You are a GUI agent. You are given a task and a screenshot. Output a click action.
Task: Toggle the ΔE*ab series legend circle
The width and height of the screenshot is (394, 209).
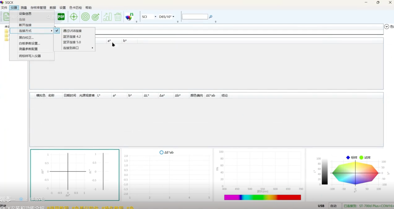[162, 152]
